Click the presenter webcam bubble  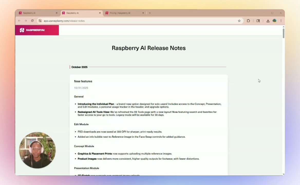[37, 150]
